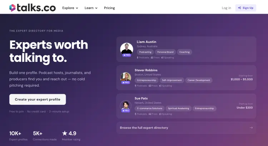Click Browse the full expert directory link

pyautogui.click(x=144, y=128)
